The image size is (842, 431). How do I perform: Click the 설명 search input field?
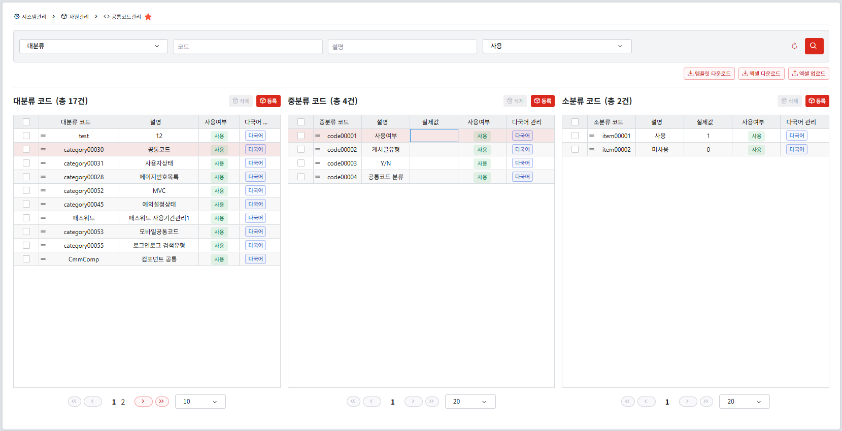point(402,47)
